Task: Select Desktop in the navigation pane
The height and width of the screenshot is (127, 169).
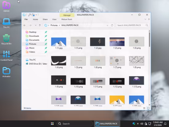Action: (33, 32)
